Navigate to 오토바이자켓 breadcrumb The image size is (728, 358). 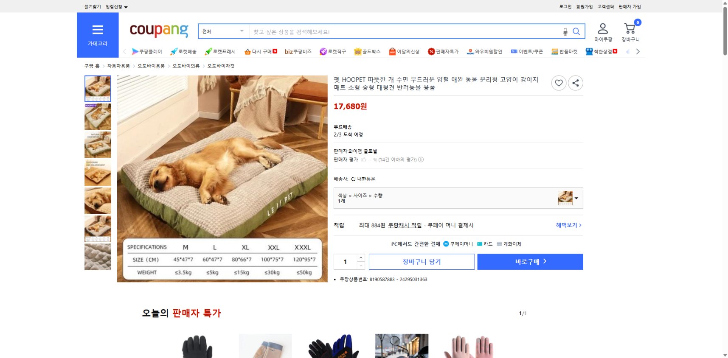click(221, 66)
